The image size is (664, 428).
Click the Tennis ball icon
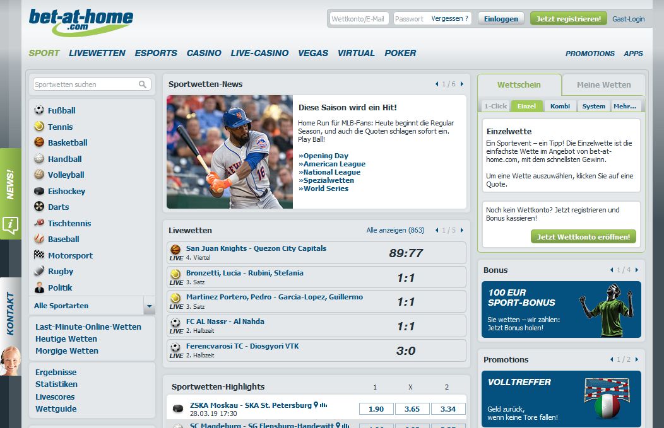39,126
